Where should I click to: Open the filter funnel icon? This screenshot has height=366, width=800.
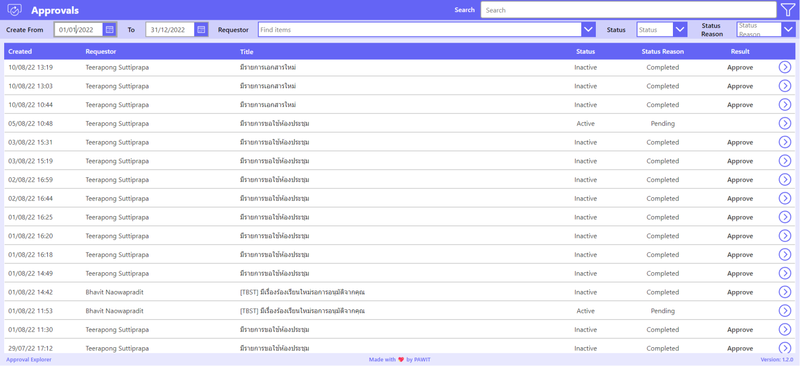coord(787,10)
